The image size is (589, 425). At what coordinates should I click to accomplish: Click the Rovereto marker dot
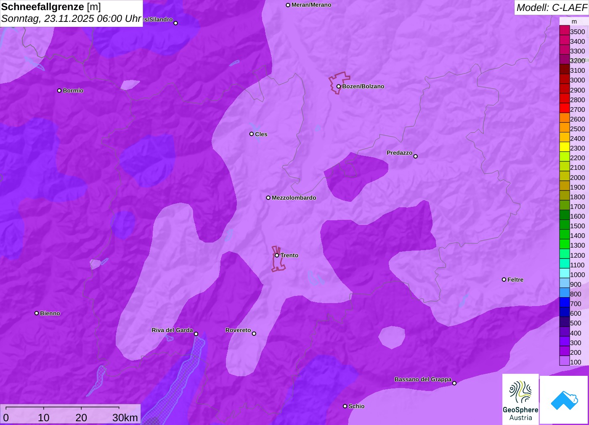254,333
